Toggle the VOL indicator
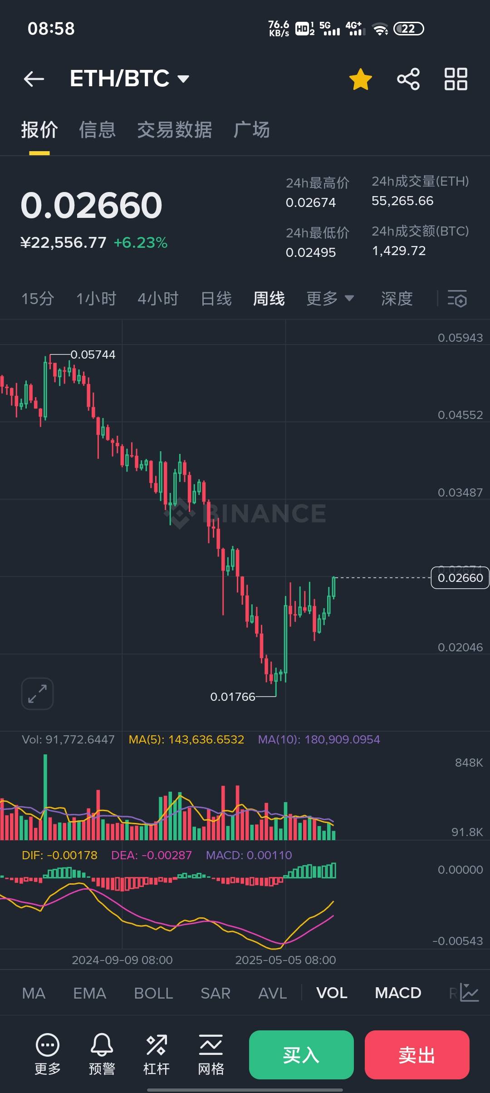This screenshot has height=1093, width=490. [332, 993]
